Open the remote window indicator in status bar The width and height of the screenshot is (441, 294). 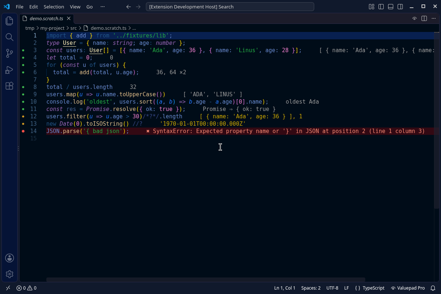point(8,288)
